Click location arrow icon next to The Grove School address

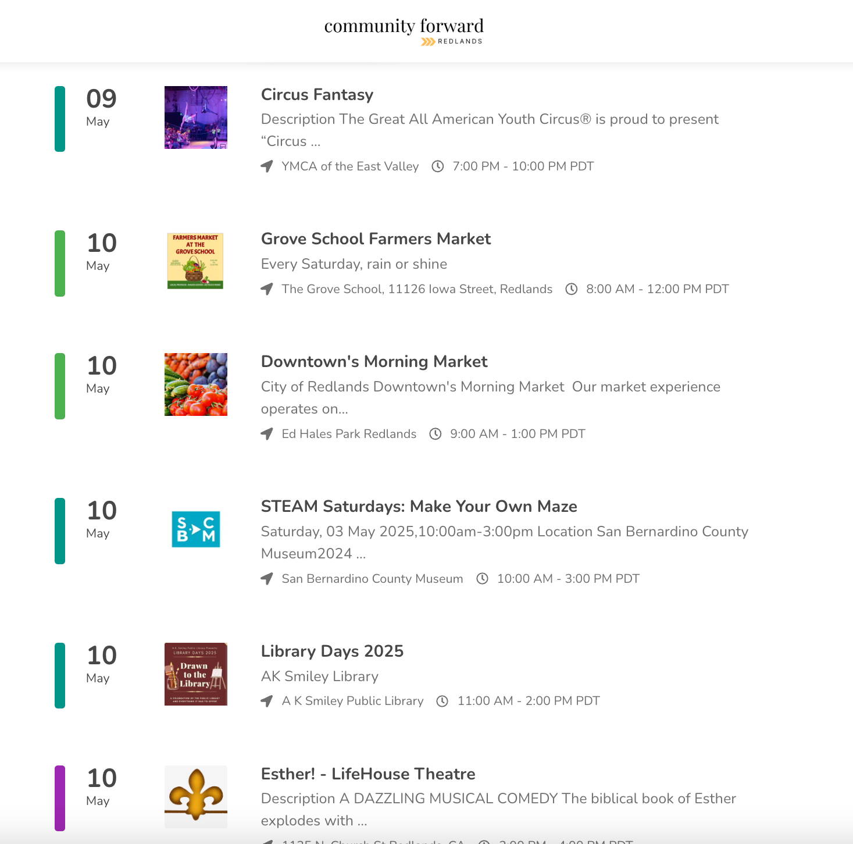click(267, 289)
